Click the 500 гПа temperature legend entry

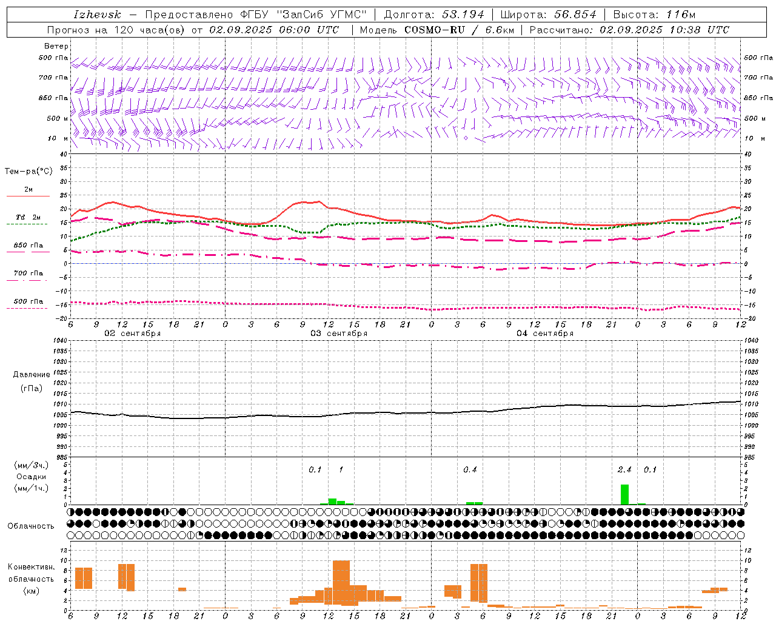click(x=28, y=303)
